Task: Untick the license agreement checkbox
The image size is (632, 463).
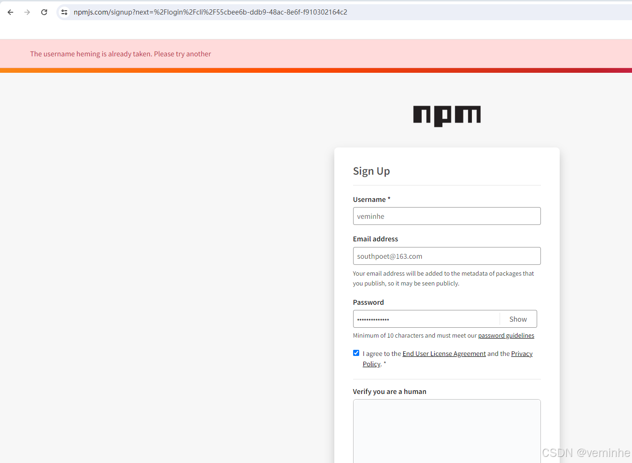Action: (356, 353)
